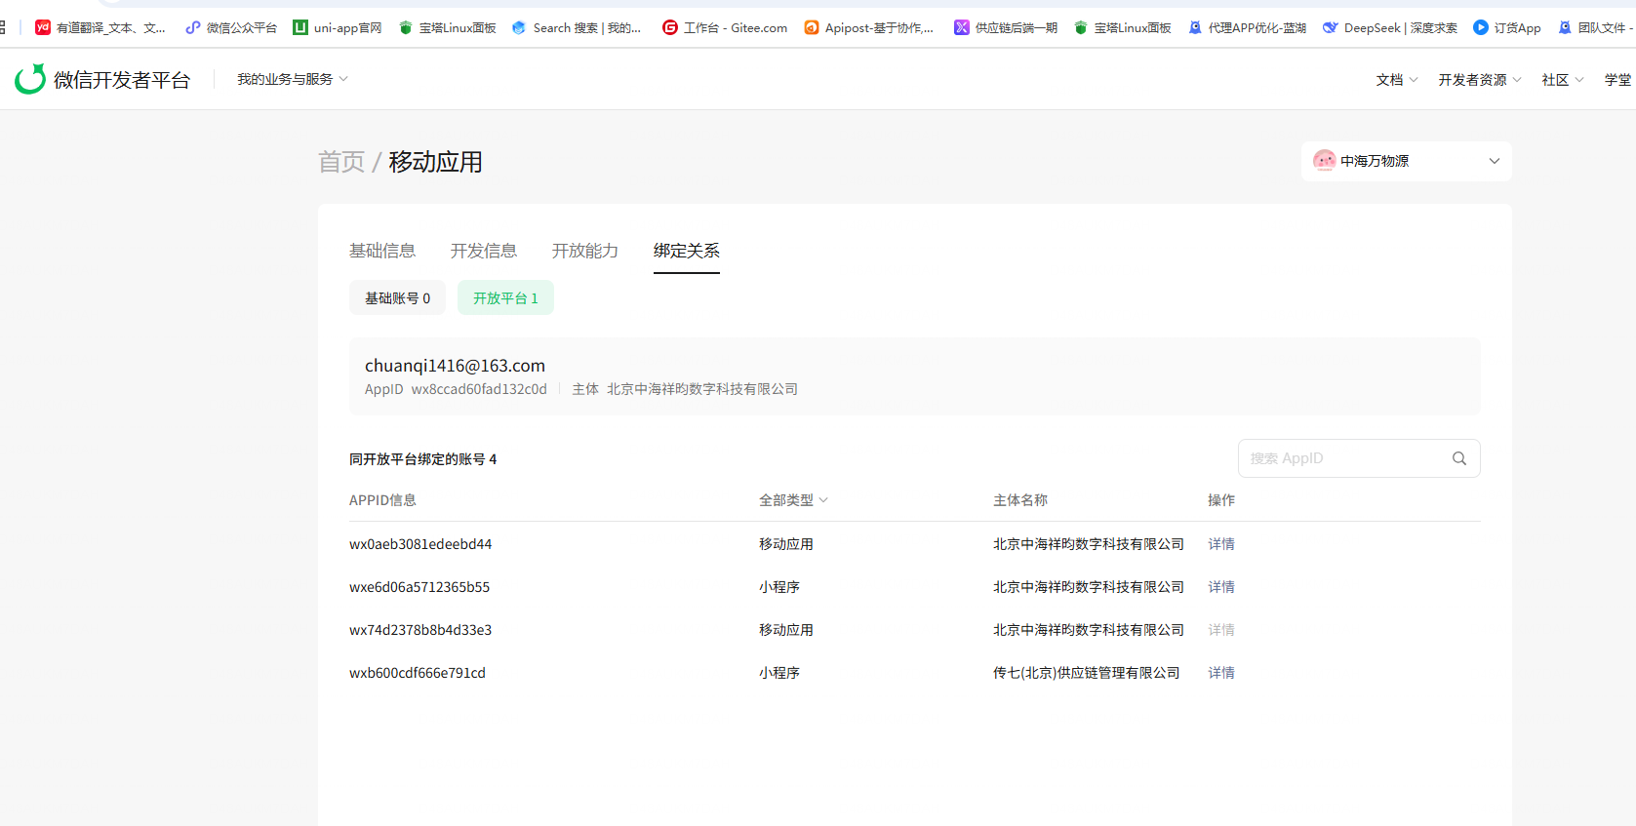Open the 团队文件 bookmark

(1596, 27)
